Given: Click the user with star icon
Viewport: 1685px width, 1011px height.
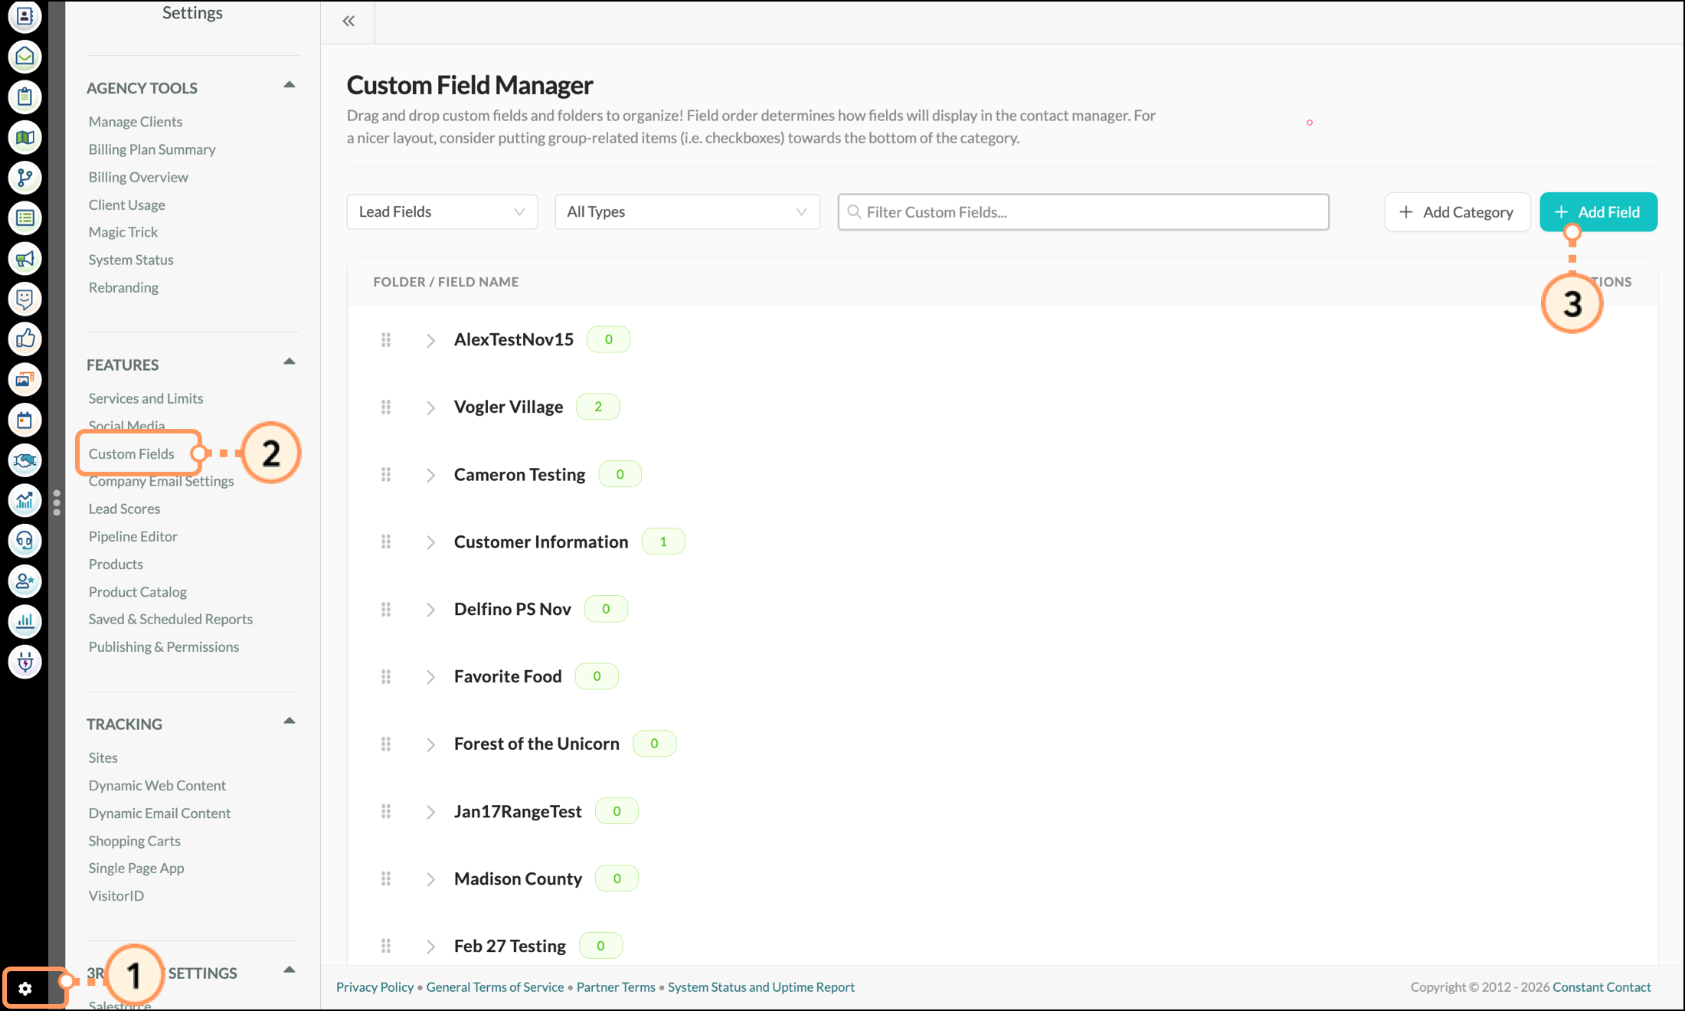Looking at the screenshot, I should [25, 581].
